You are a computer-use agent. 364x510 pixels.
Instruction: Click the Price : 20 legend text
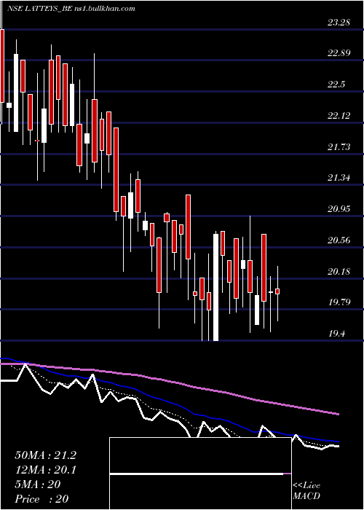[x=41, y=499]
